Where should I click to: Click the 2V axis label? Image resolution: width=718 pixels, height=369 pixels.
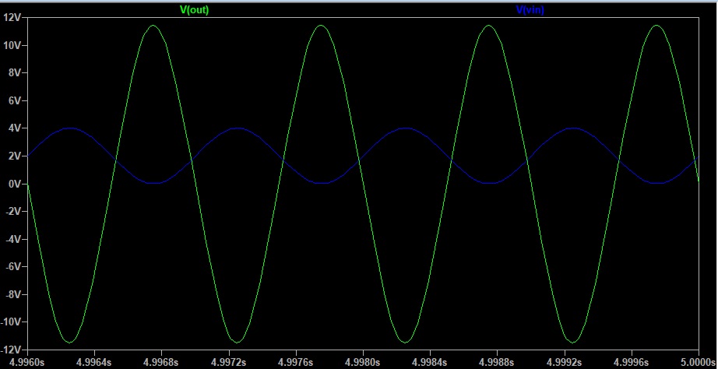(x=15, y=156)
